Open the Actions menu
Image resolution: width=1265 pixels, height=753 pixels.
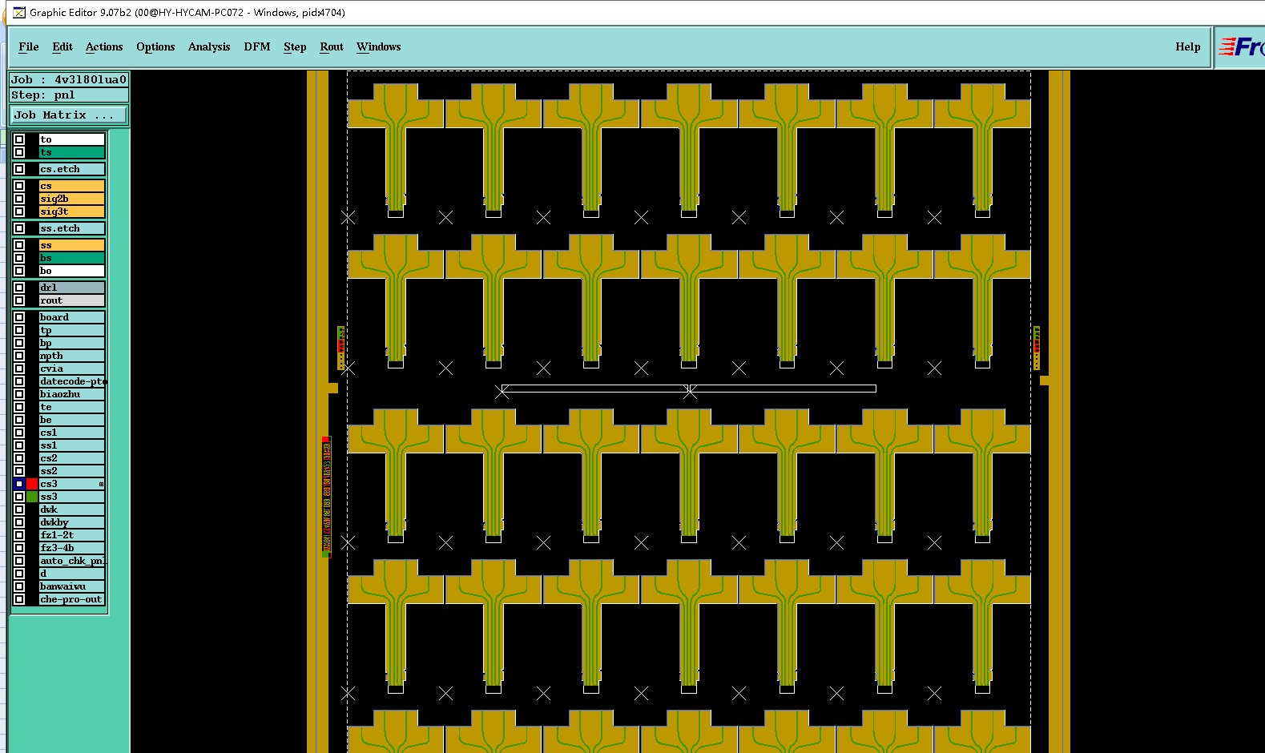pyautogui.click(x=104, y=47)
